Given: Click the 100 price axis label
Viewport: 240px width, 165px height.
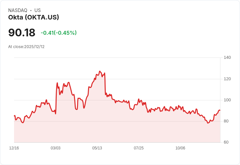Looking at the screenshot, I should (227, 100).
